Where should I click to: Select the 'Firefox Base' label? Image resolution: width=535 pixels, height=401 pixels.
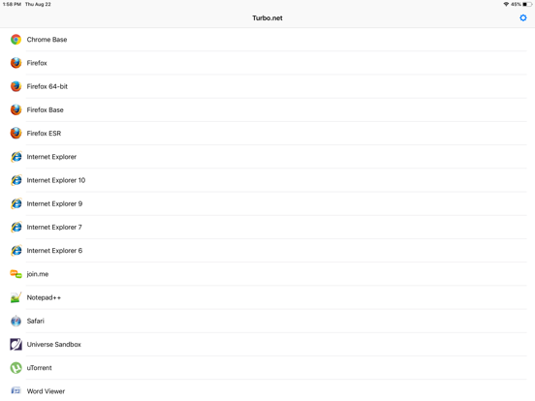(x=45, y=109)
